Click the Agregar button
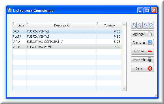 pyautogui.click(x=142, y=34)
